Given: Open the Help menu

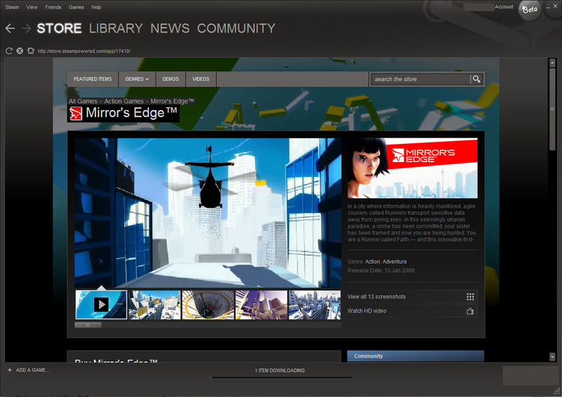Looking at the screenshot, I should click(96, 7).
